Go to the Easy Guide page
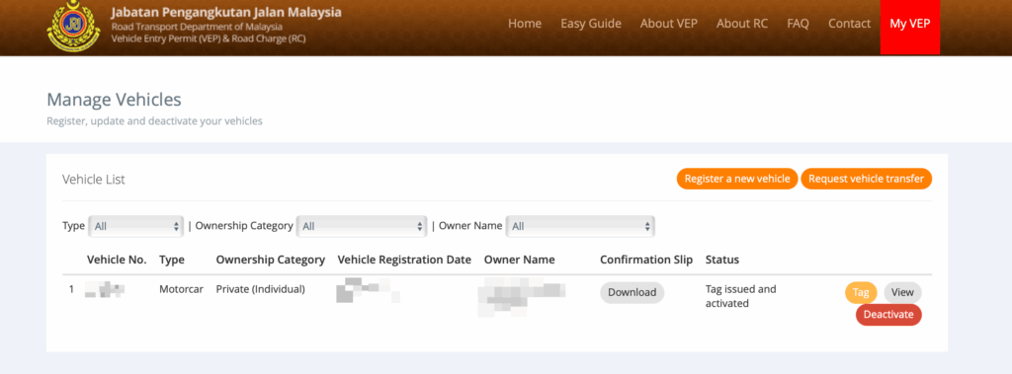Image resolution: width=1012 pixels, height=374 pixels. (591, 24)
